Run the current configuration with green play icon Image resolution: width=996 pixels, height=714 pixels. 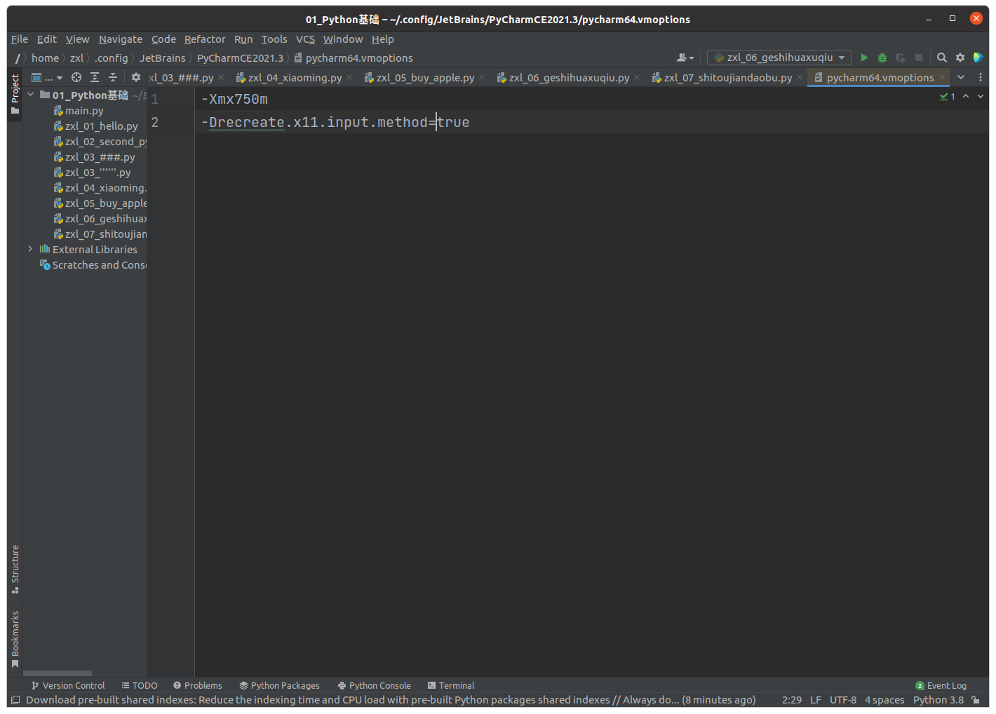click(x=864, y=58)
